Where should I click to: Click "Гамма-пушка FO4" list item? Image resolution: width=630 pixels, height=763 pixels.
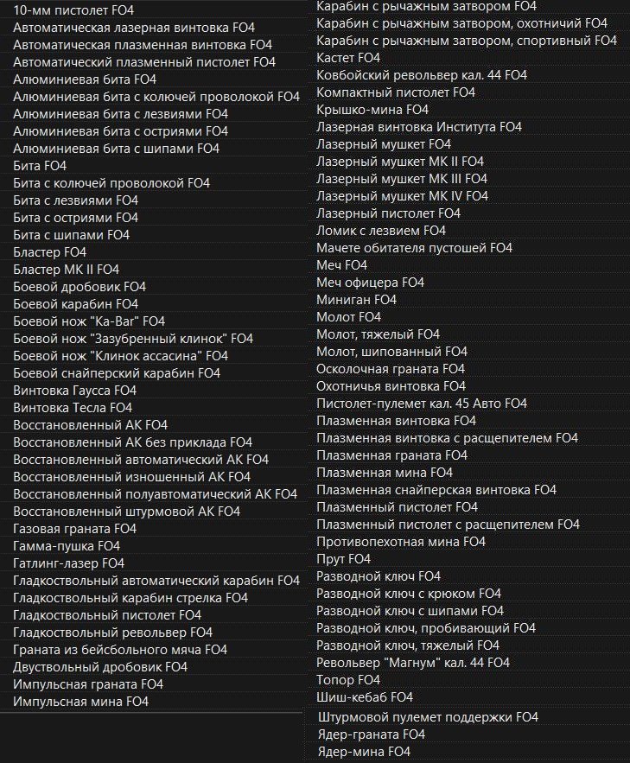[x=67, y=546]
